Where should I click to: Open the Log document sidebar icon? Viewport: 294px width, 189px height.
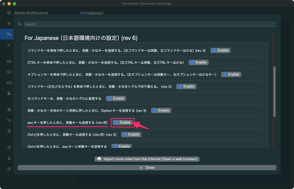coord(9,147)
